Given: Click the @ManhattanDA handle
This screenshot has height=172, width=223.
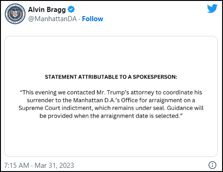Looking at the screenshot, I should tap(52, 19).
